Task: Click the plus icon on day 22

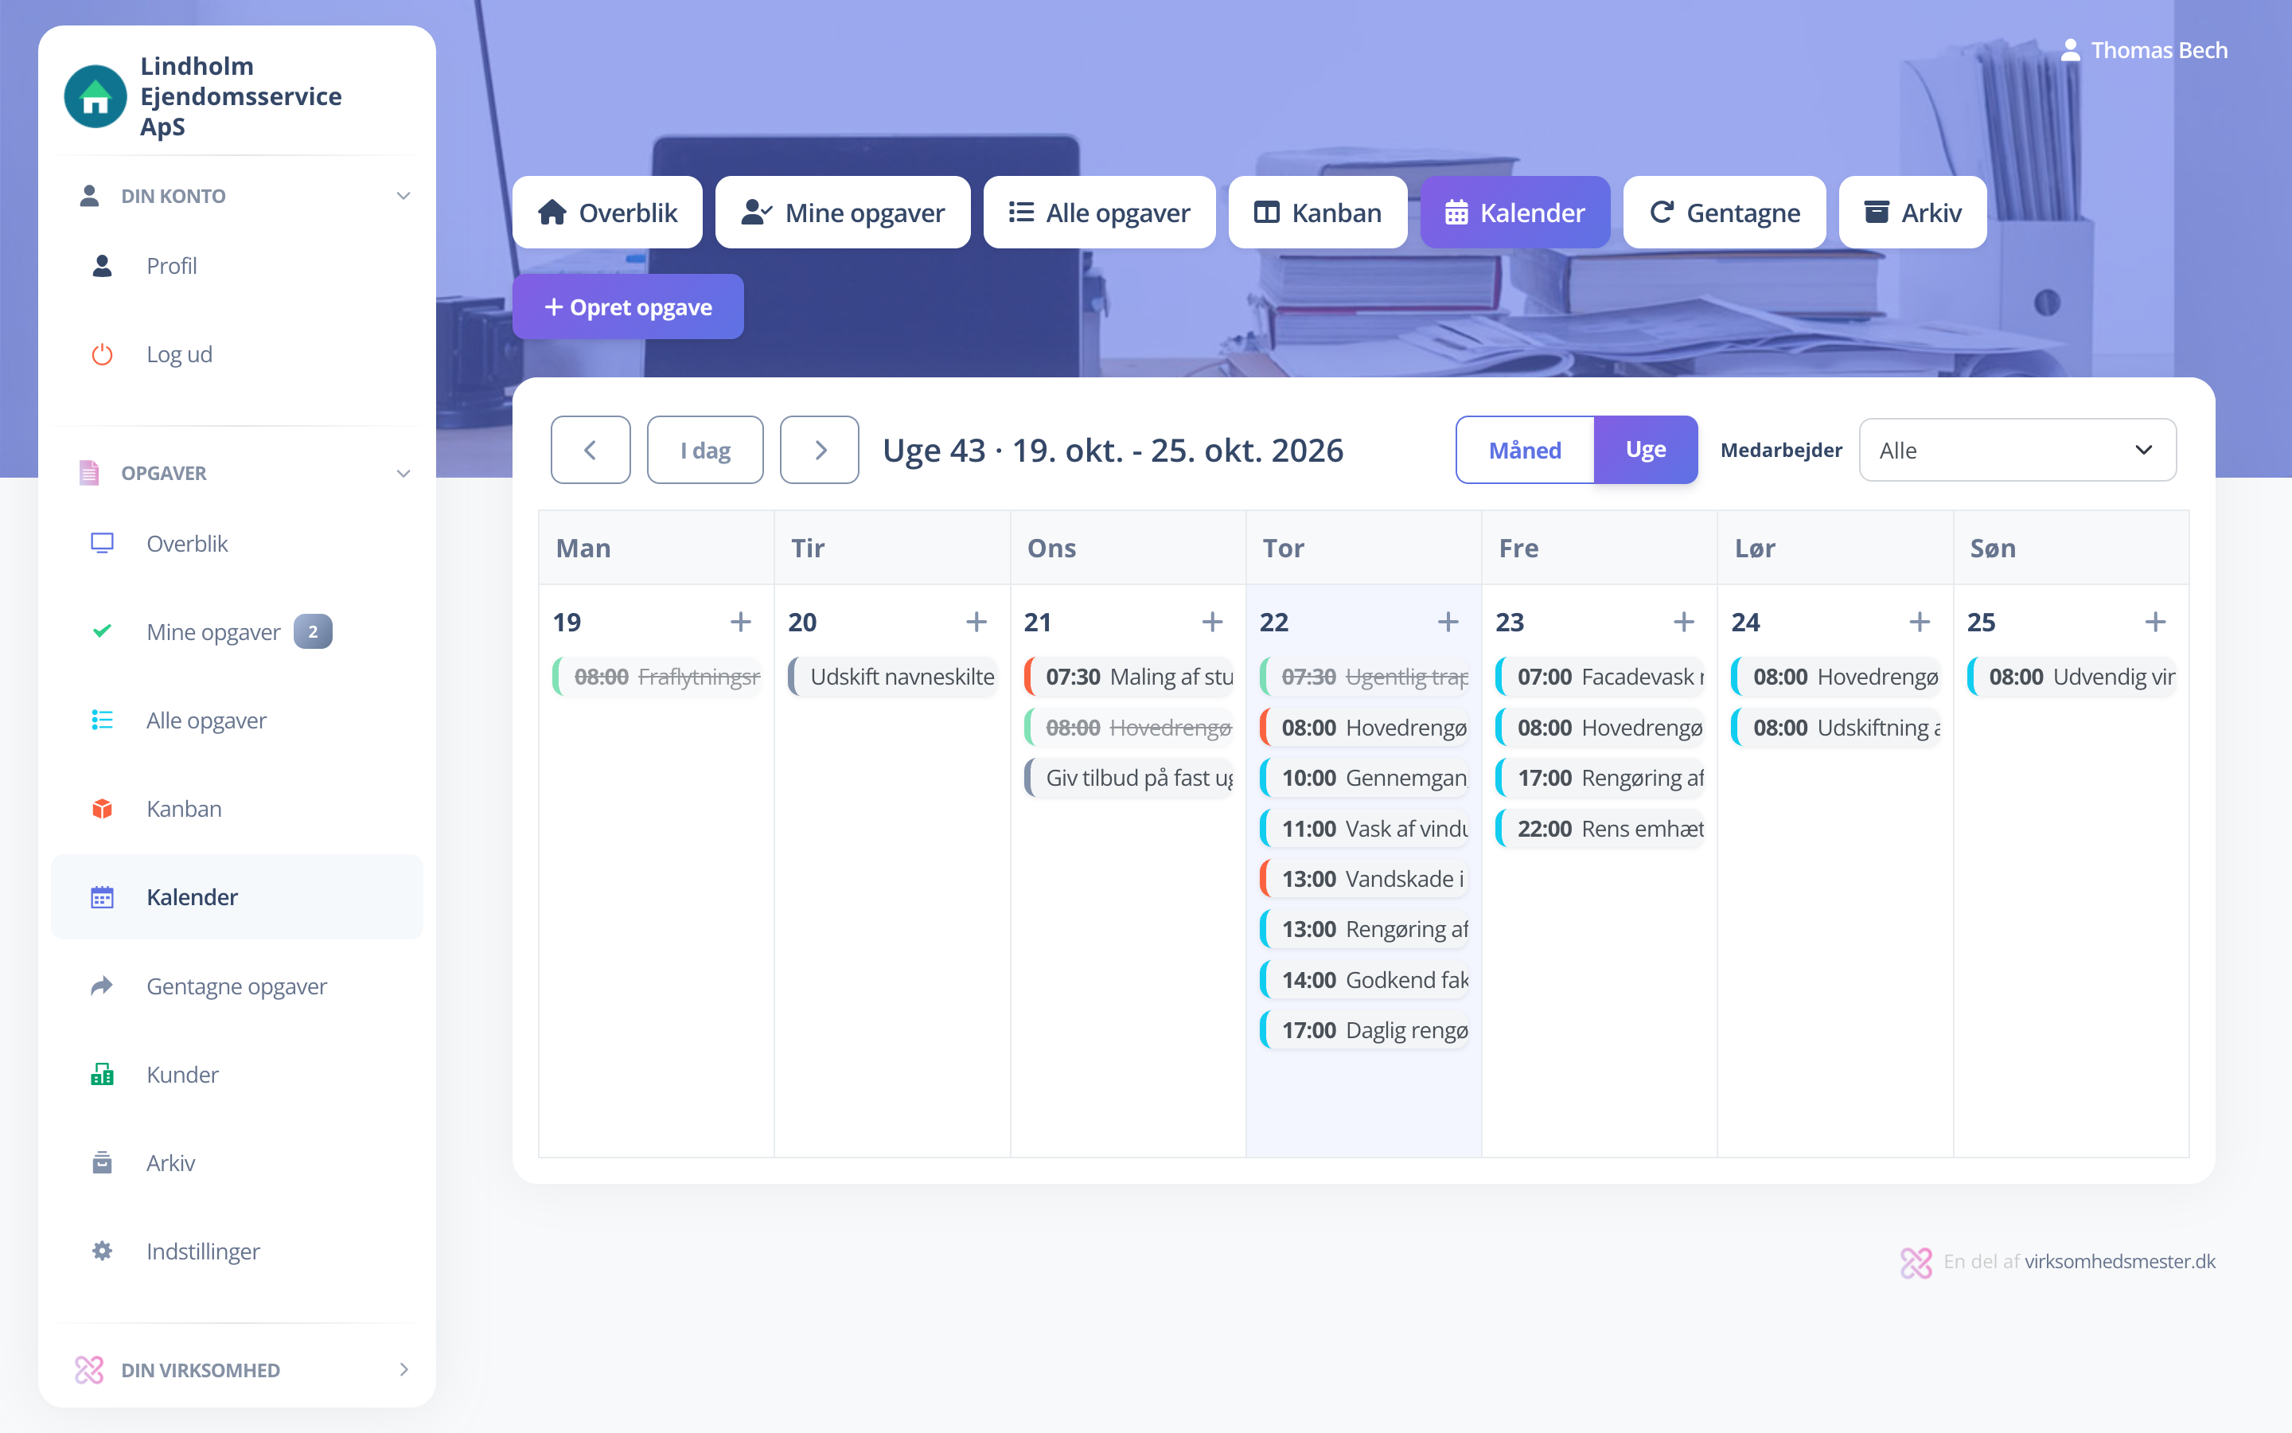Action: 1447,622
